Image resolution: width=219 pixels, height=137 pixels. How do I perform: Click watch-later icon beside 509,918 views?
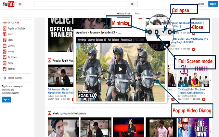(x=204, y=99)
